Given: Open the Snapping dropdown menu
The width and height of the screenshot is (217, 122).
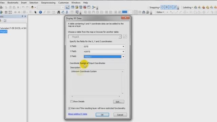Looking at the screenshot, I should [x=155, y=7].
